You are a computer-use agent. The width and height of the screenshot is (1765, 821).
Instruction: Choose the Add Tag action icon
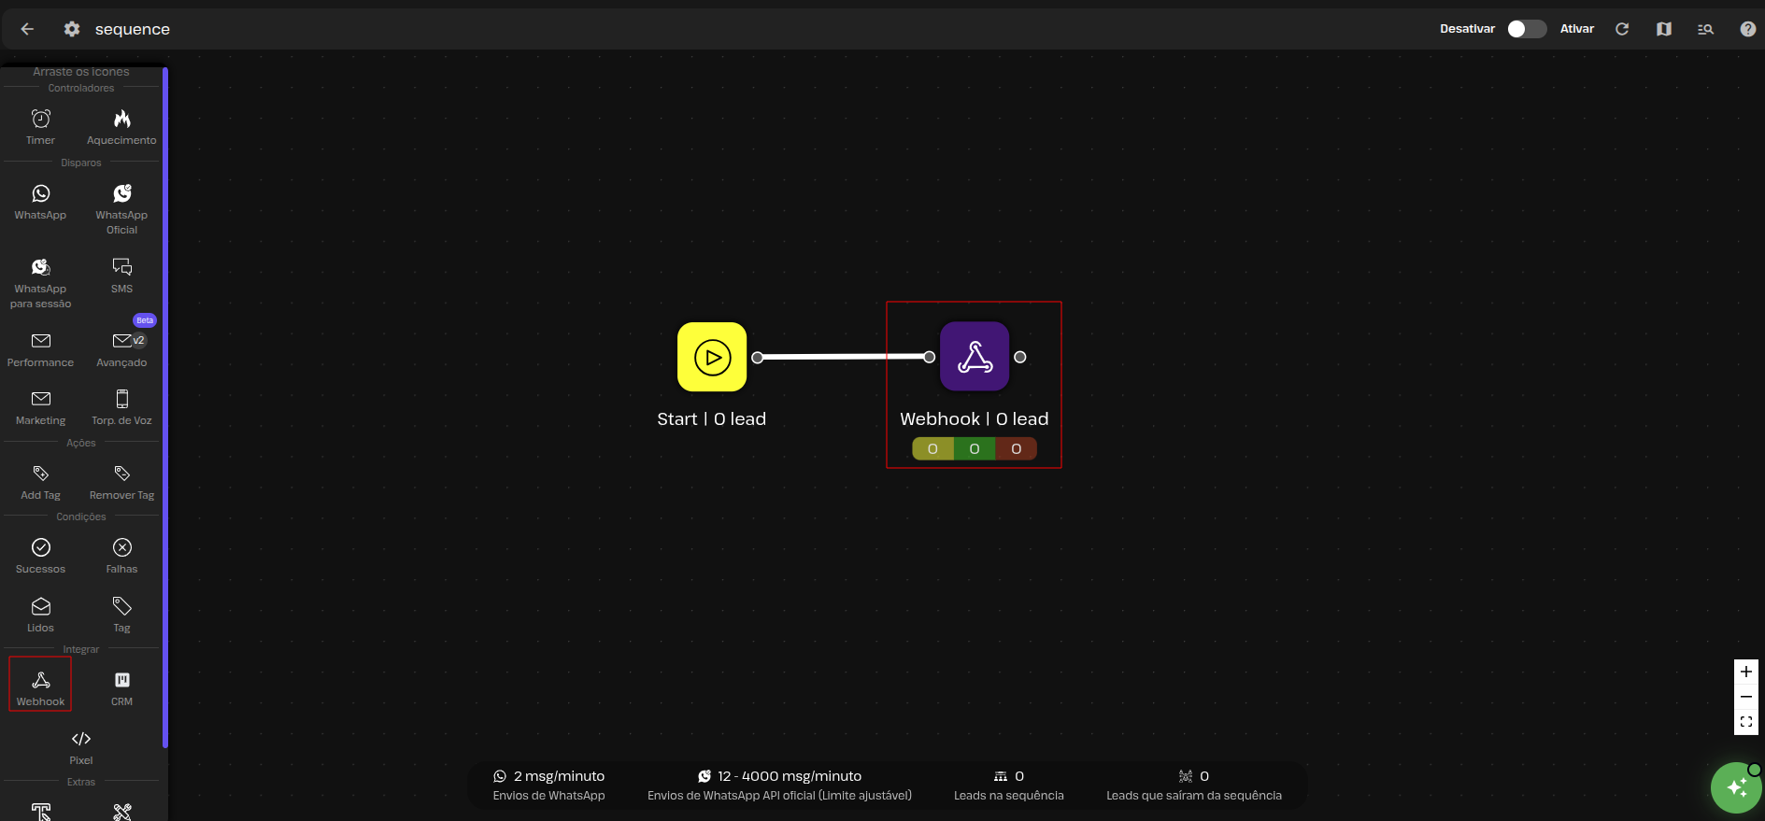point(40,474)
